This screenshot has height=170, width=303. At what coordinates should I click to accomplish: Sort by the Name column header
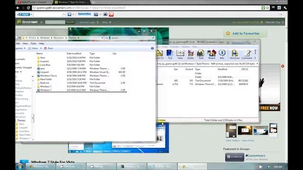[39, 53]
